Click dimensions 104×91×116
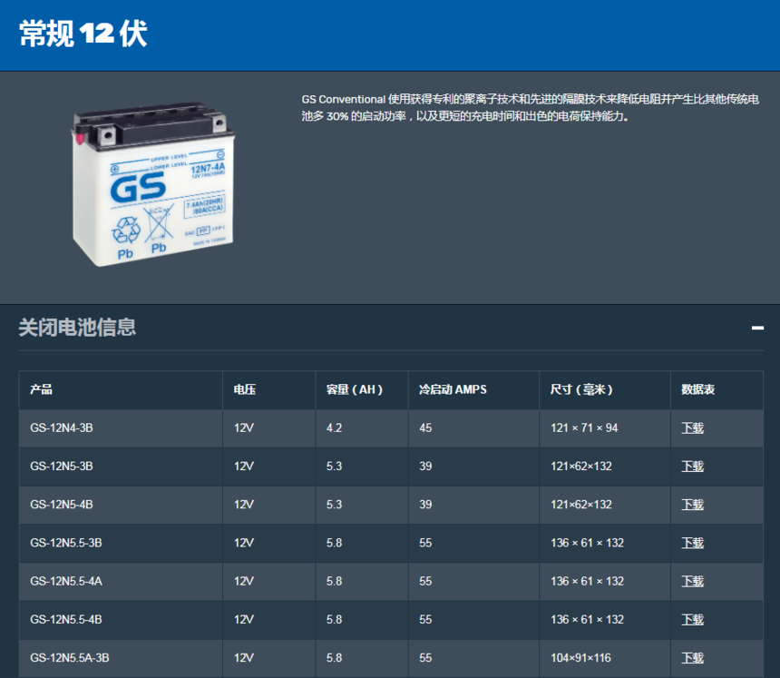 click(580, 658)
